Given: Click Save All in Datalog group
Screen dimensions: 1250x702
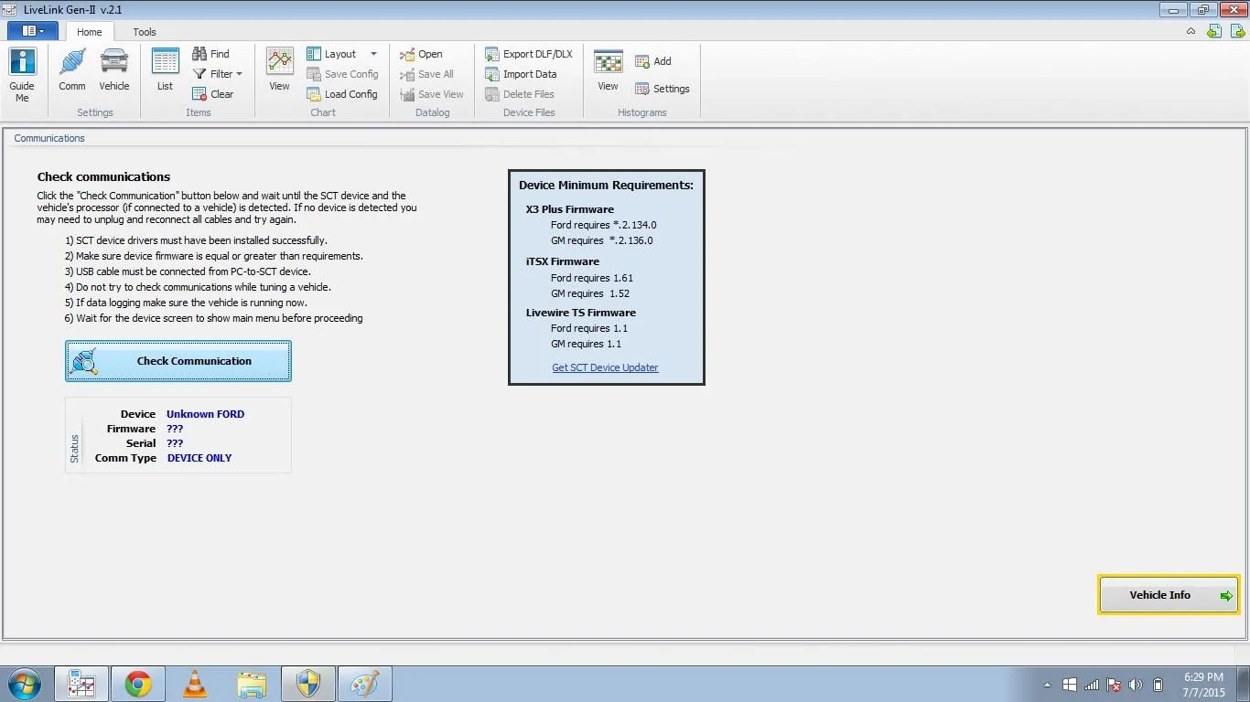Looking at the screenshot, I should [426, 74].
